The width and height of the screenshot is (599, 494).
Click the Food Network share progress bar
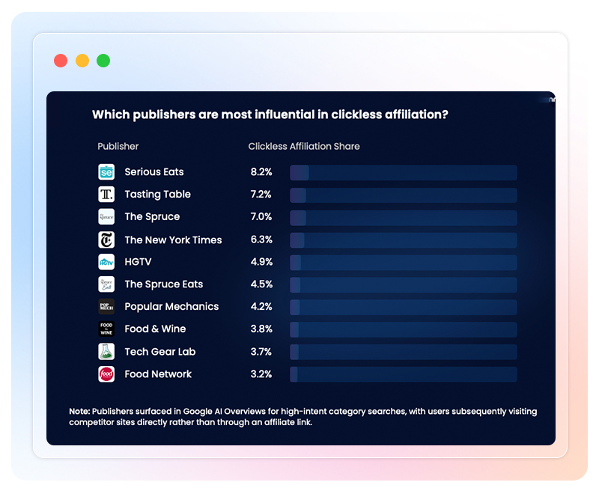coord(403,374)
